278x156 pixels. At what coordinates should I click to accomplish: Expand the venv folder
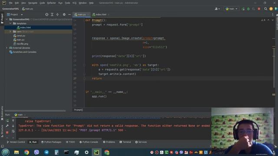coord(10,32)
